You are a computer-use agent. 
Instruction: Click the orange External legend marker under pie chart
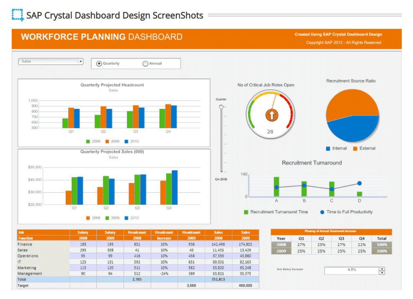click(x=355, y=149)
